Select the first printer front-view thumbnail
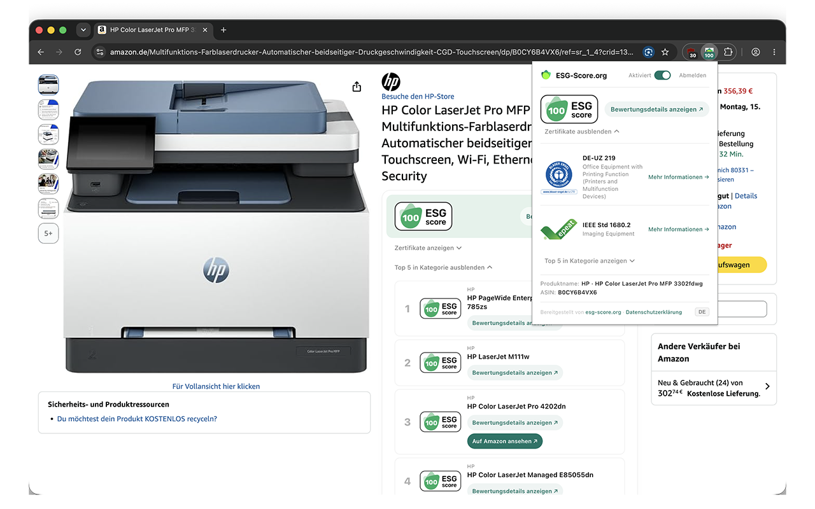815x509 pixels. coord(48,85)
